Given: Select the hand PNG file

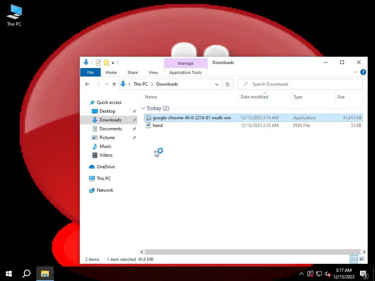Looking at the screenshot, I should click(x=253, y=125).
